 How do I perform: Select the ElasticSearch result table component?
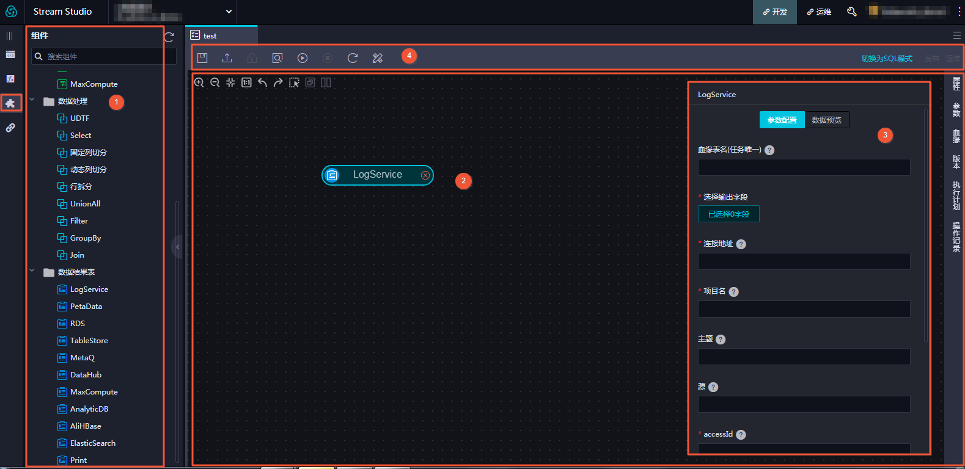coord(86,443)
